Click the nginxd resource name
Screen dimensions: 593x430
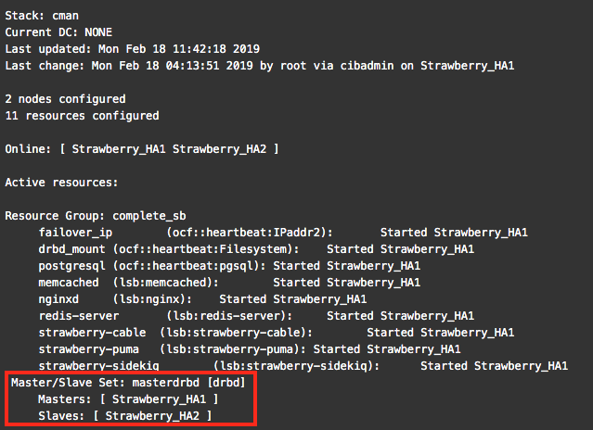(58, 299)
